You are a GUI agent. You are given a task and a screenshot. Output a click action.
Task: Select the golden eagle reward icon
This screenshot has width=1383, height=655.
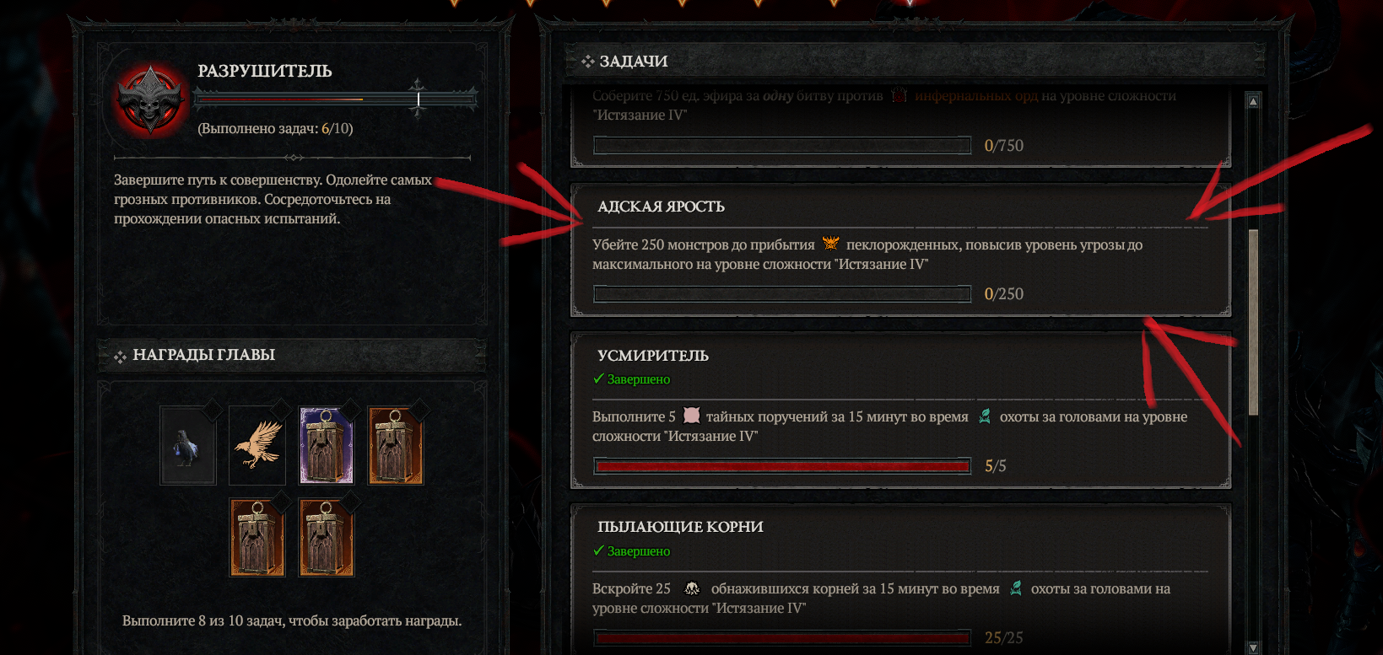tap(257, 446)
